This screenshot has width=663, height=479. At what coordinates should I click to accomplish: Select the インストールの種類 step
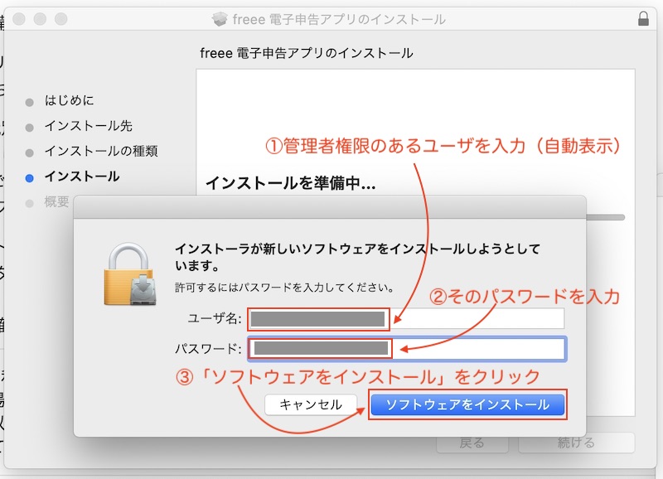(100, 152)
